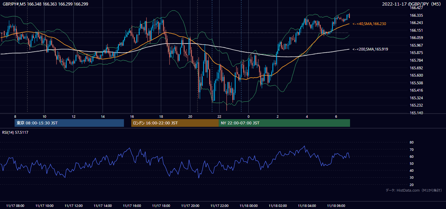This screenshot has height=209, width=446.
Task: Click hour label 6 under price chart
Action: [336, 116]
